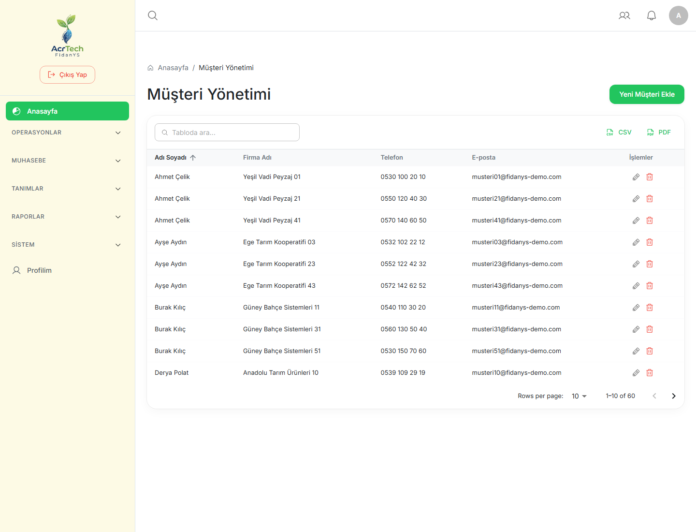Expand the SİSTEM sidebar section
Viewport: 696px width, 532px height.
click(x=67, y=245)
